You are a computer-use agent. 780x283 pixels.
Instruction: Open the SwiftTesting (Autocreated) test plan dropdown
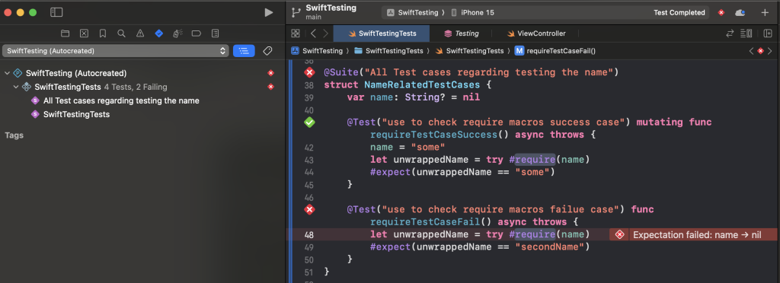tap(116, 51)
